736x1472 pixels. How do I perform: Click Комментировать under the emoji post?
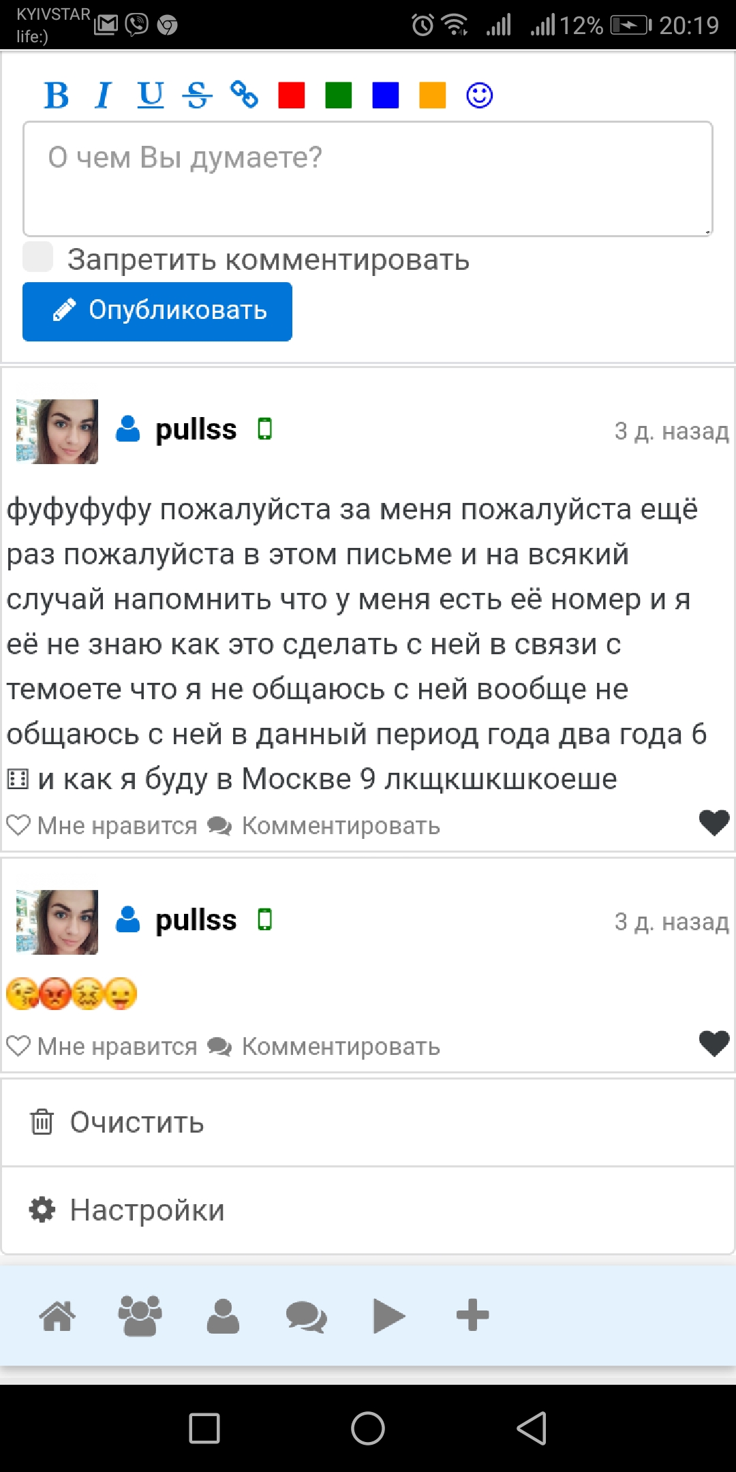point(325,1046)
